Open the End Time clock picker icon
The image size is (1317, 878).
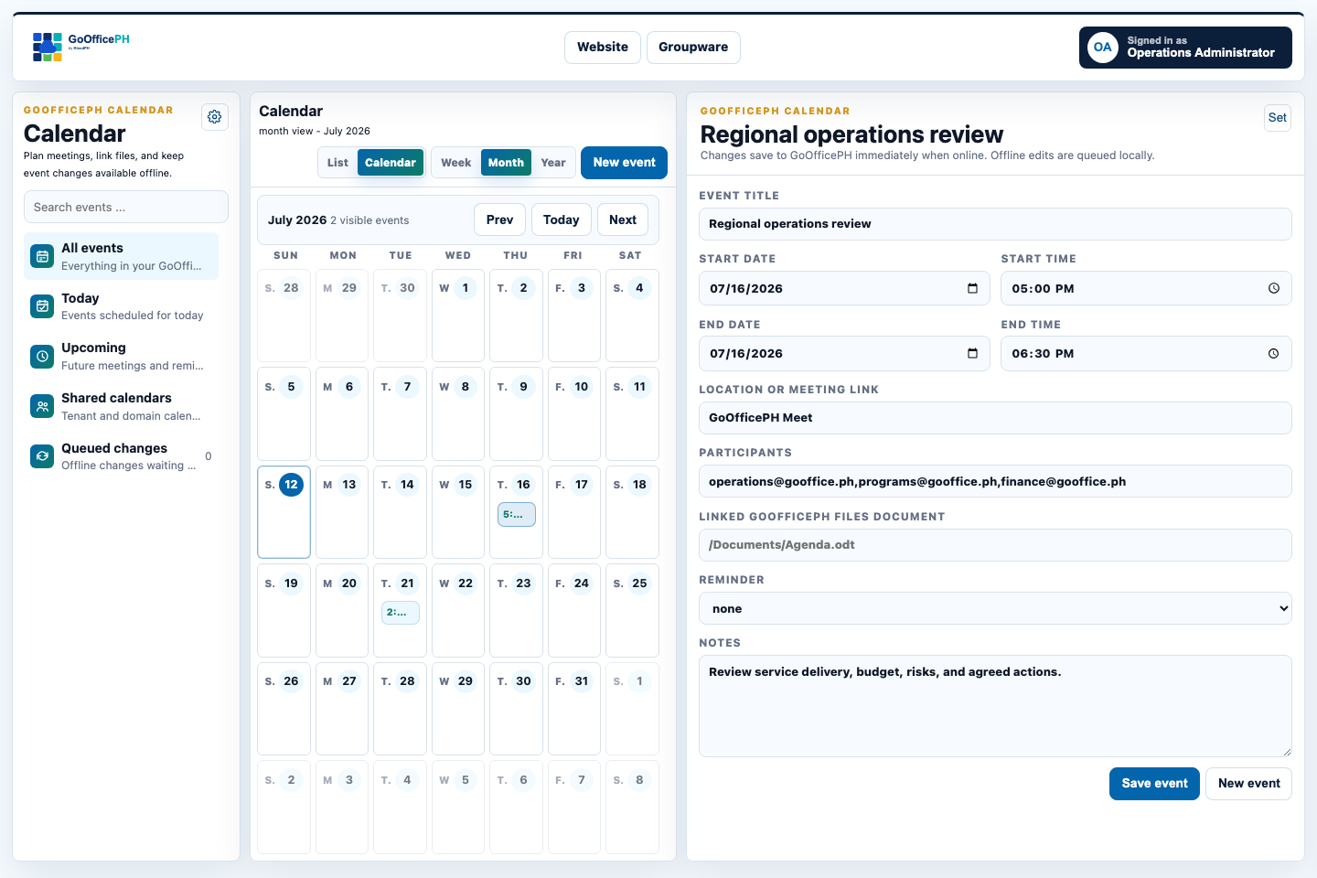pyautogui.click(x=1273, y=353)
